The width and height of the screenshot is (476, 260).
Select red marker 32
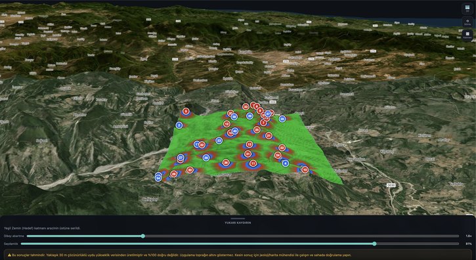point(202,145)
